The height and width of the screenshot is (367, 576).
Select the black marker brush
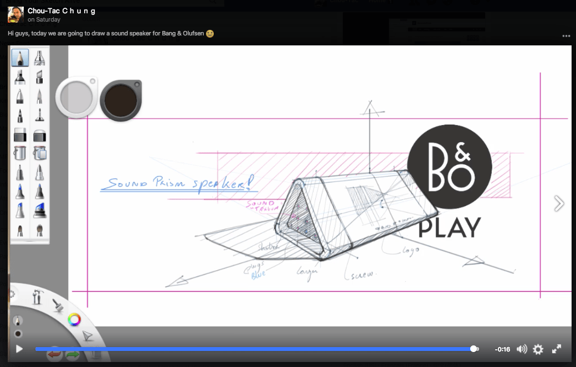point(20,77)
